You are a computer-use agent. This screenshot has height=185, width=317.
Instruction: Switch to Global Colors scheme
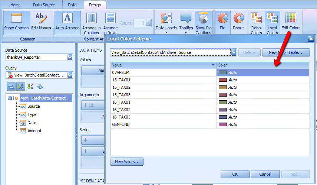[256, 23]
